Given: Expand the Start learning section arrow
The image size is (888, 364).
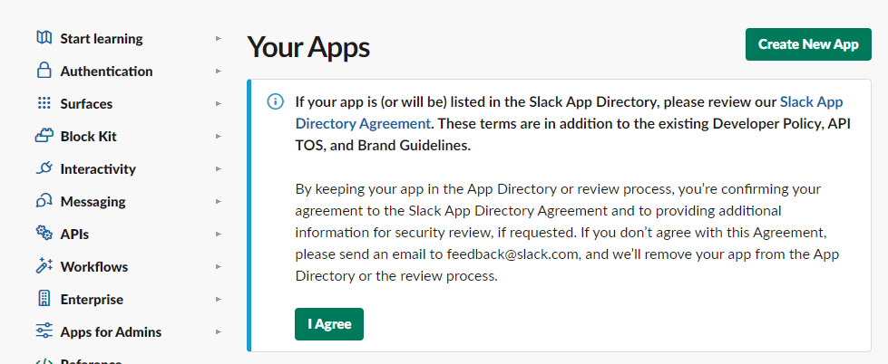Looking at the screenshot, I should click(x=219, y=38).
